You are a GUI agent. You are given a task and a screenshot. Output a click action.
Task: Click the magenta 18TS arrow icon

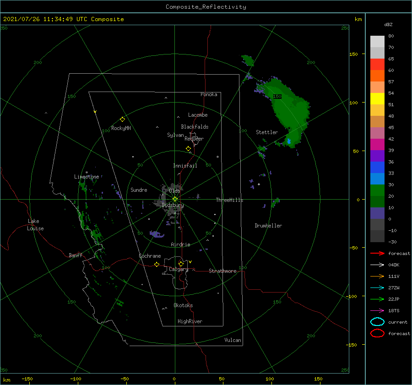tap(377, 311)
